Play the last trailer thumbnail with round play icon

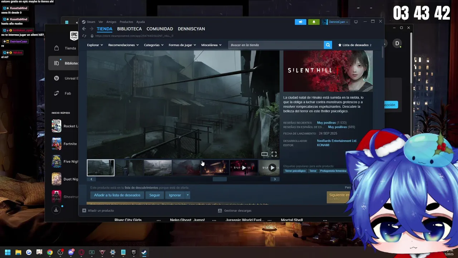point(269,168)
